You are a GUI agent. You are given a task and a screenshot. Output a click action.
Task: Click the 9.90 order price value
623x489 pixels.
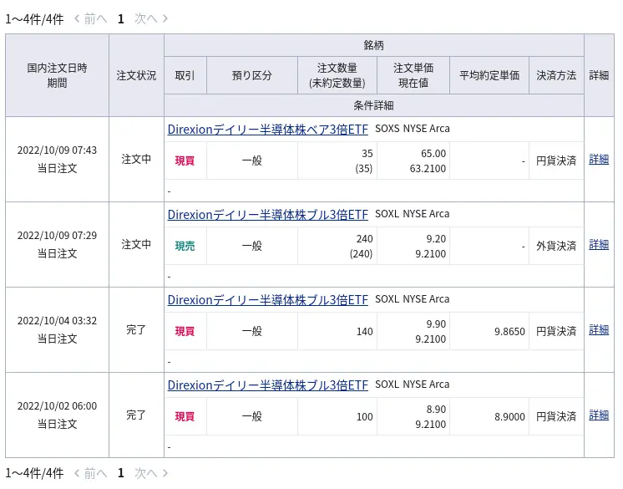click(436, 324)
